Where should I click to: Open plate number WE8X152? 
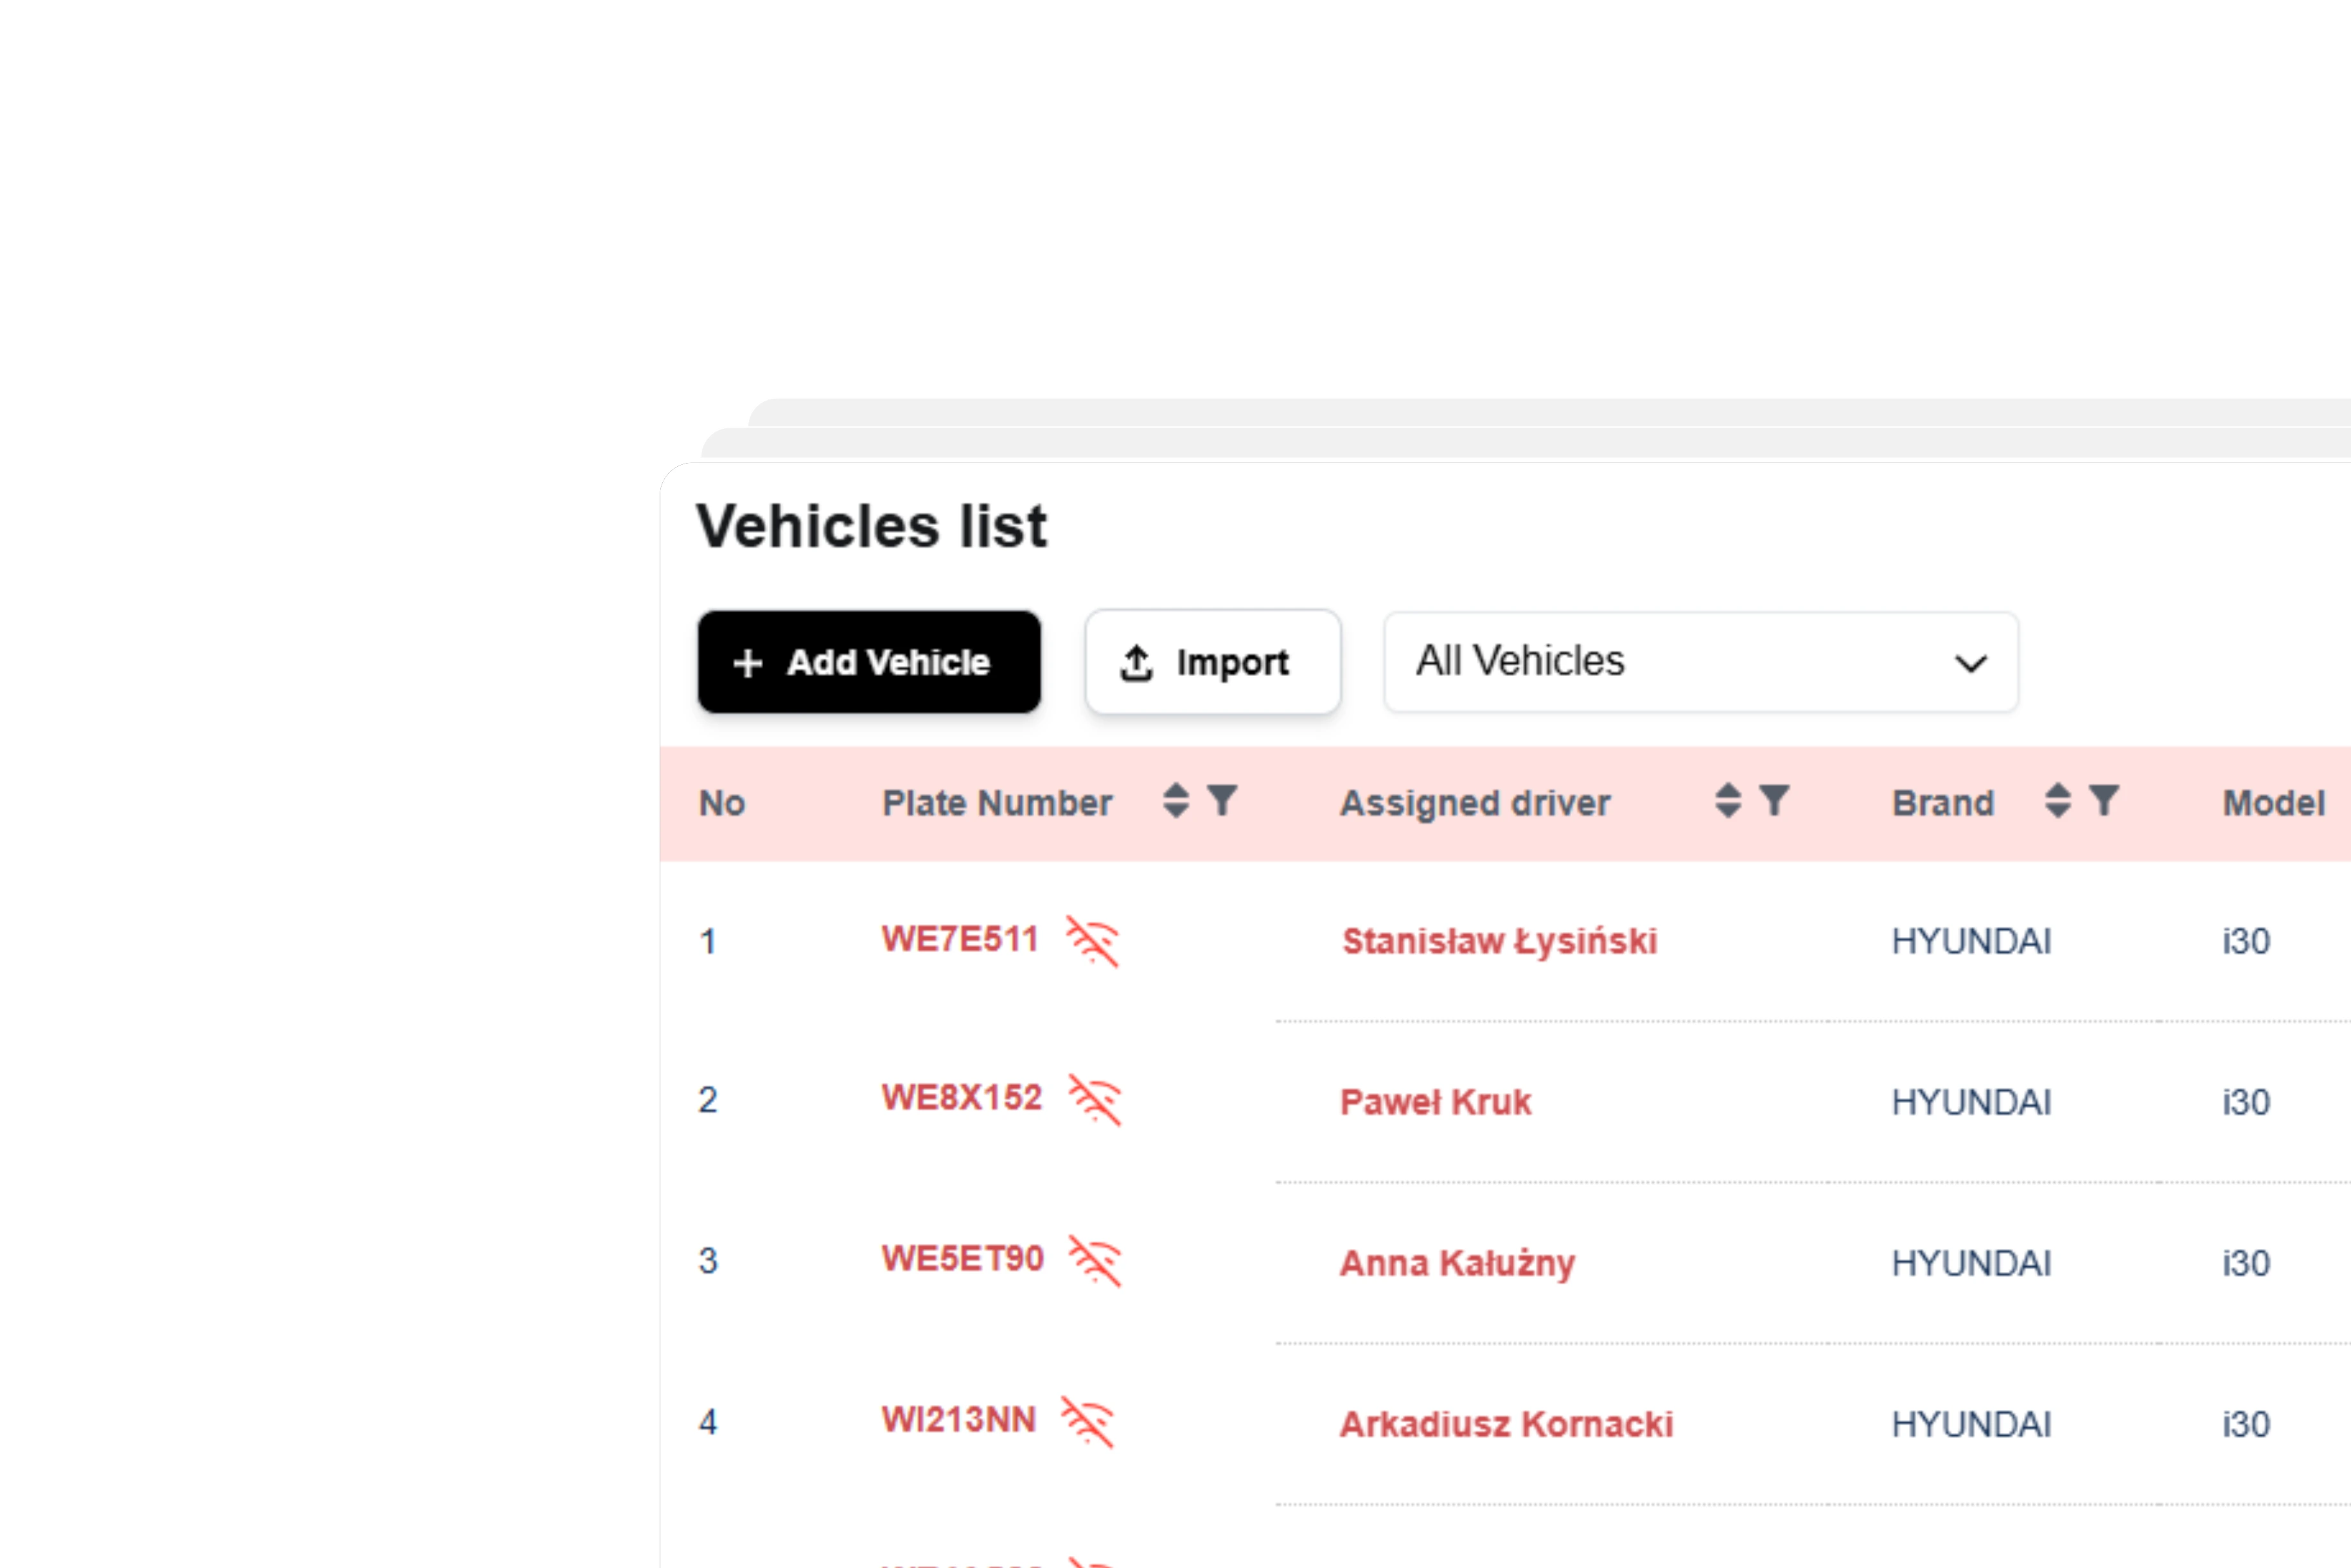tap(962, 1098)
